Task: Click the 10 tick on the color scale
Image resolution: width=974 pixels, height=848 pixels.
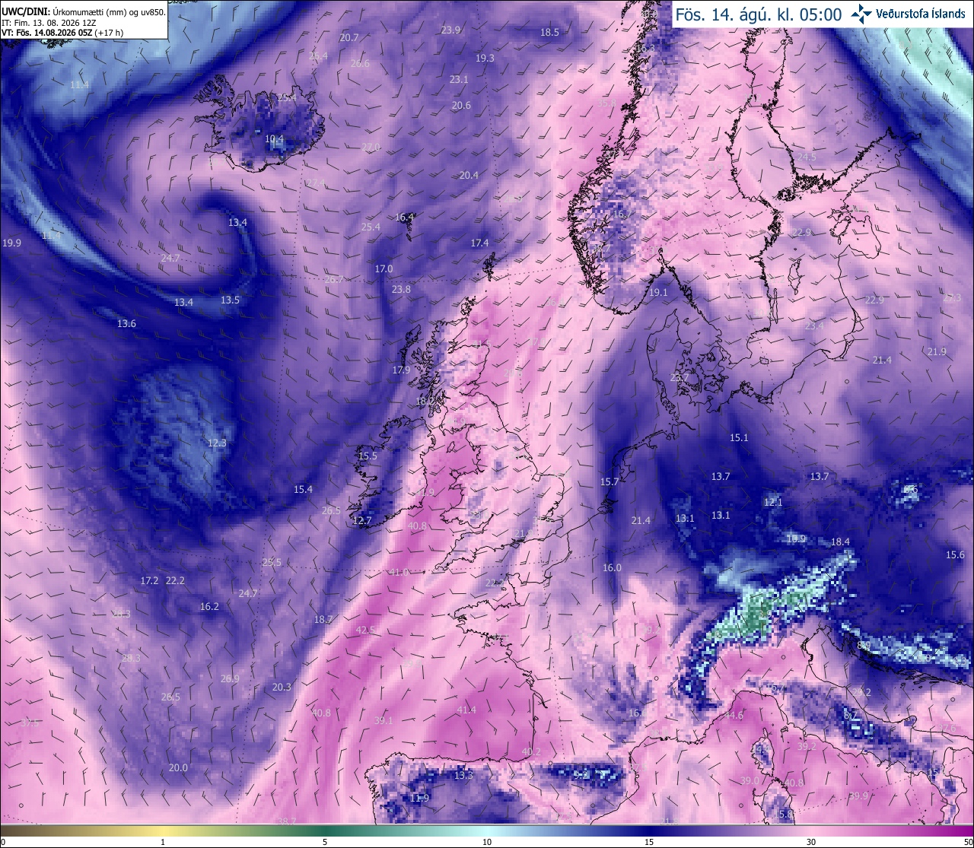Action: click(487, 842)
